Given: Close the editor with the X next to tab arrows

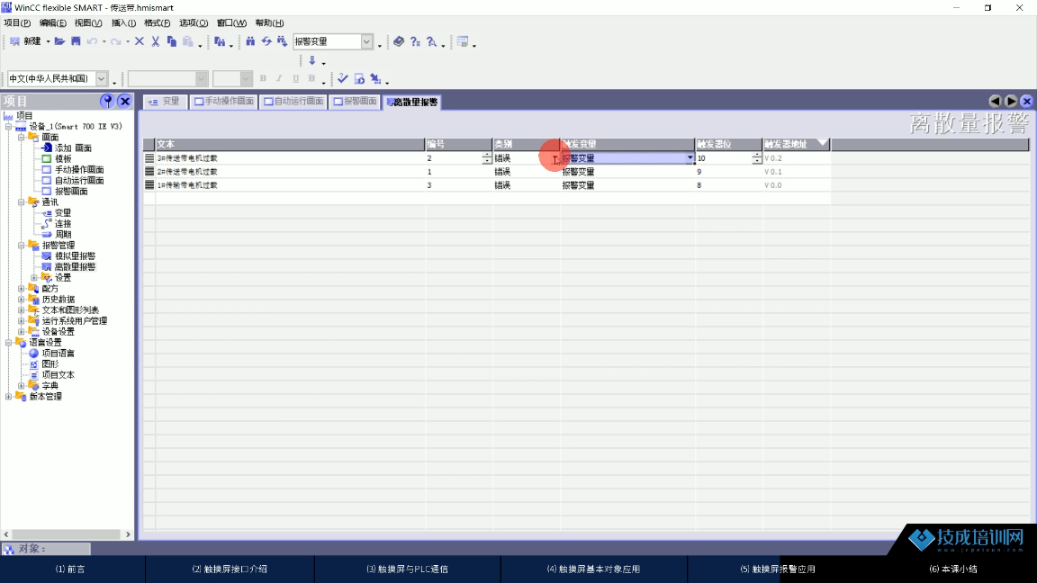Looking at the screenshot, I should (x=1026, y=101).
